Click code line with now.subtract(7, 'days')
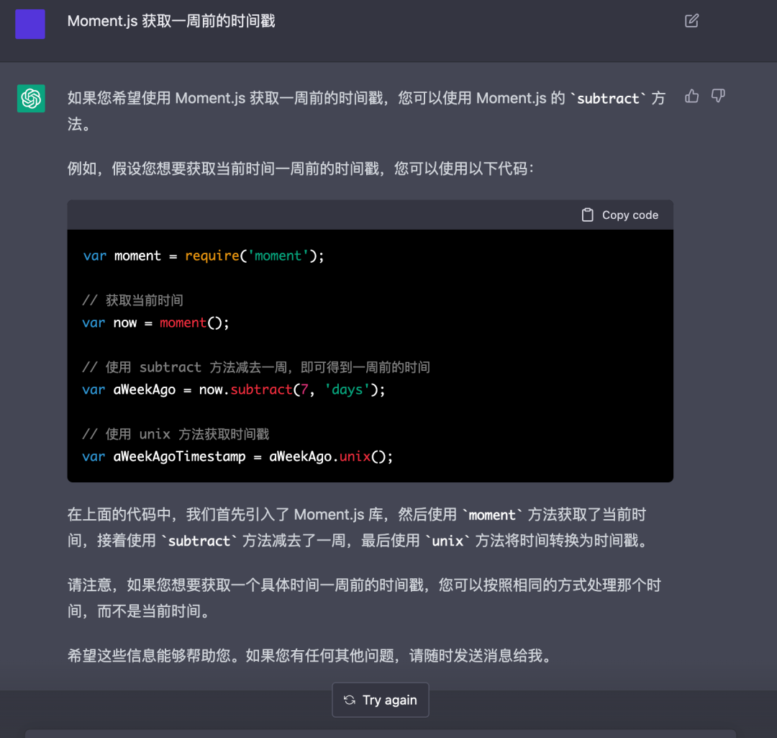 [233, 390]
